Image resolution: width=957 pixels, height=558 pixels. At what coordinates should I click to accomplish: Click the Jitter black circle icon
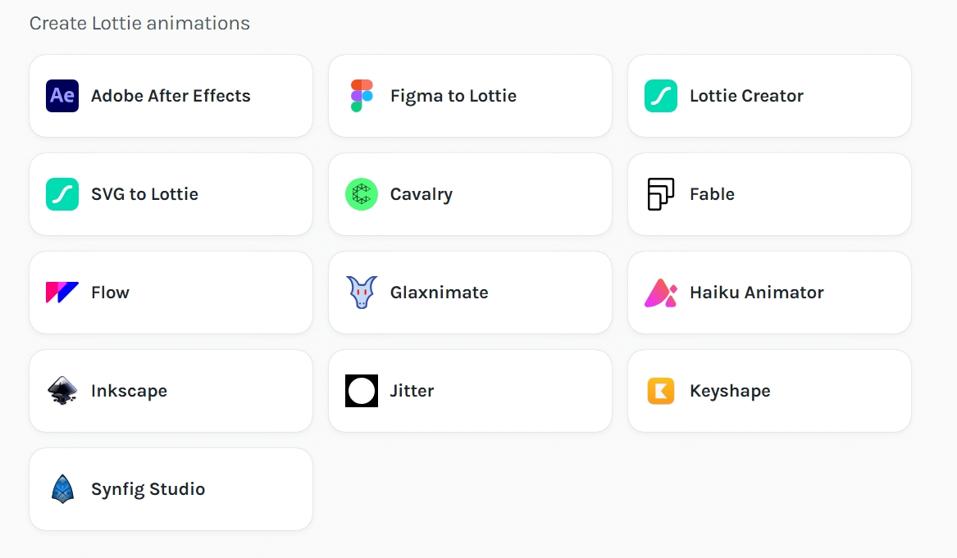tap(362, 391)
